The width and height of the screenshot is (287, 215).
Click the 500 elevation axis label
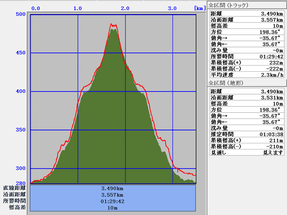[20, 14]
